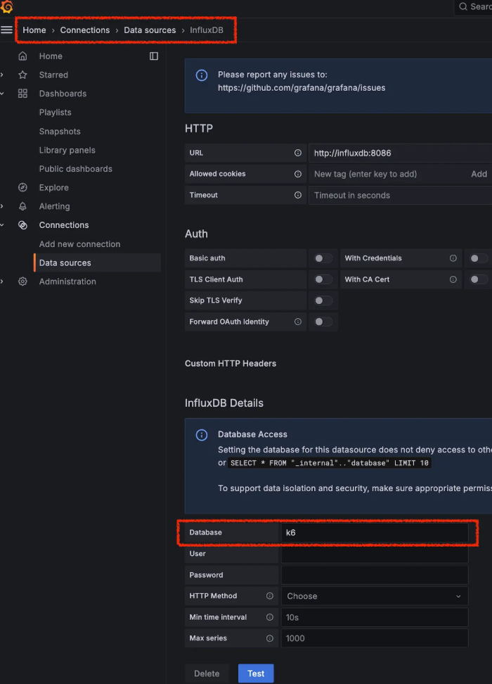This screenshot has width=492, height=684.
Task: Click the Add button for allowed cookies
Action: [479, 174]
